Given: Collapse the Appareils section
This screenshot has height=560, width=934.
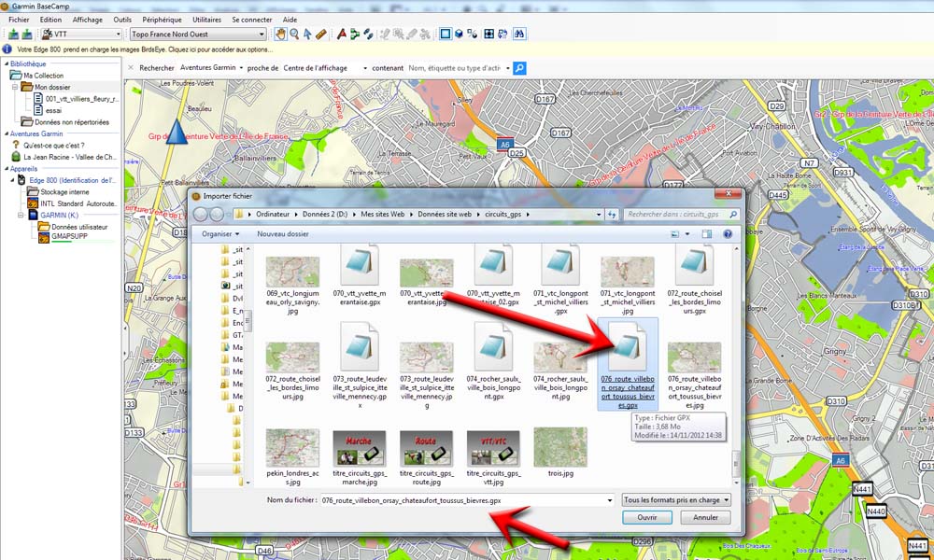Looking at the screenshot, I should 7,169.
